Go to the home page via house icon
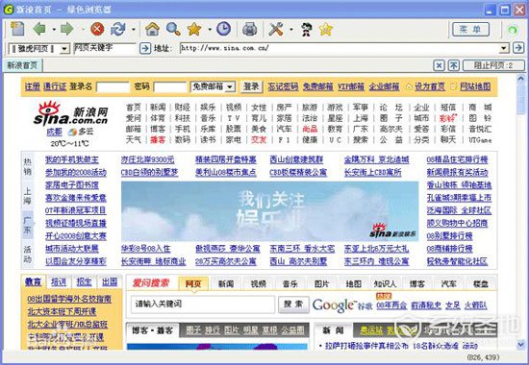 click(152, 29)
